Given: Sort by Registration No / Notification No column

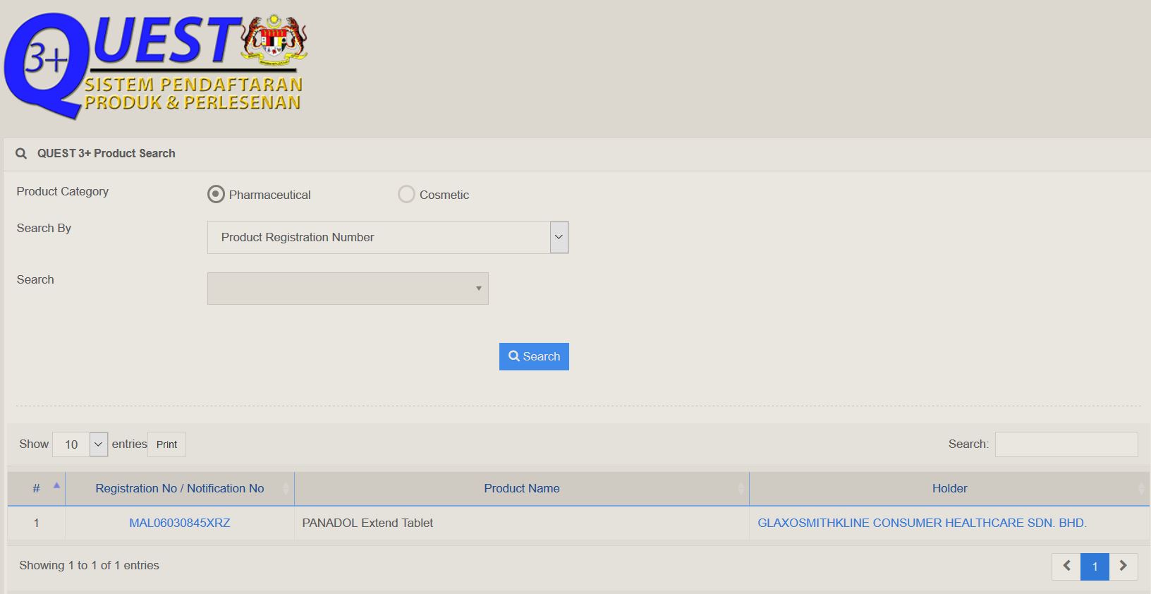Looking at the screenshot, I should pyautogui.click(x=180, y=489).
